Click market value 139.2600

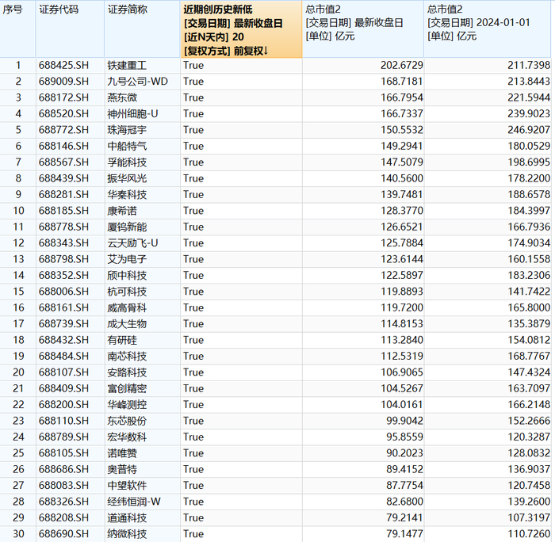[529, 502]
